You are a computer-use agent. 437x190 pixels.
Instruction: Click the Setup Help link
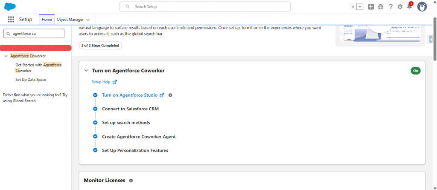pyautogui.click(x=101, y=82)
